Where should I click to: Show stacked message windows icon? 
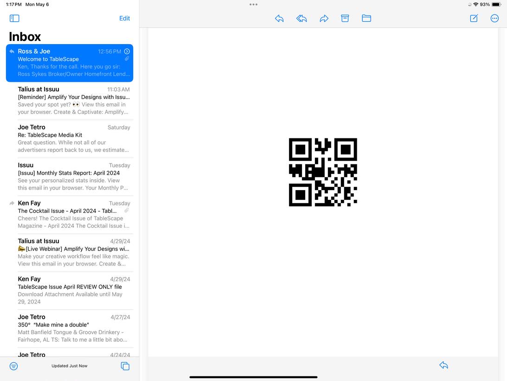coord(125,366)
